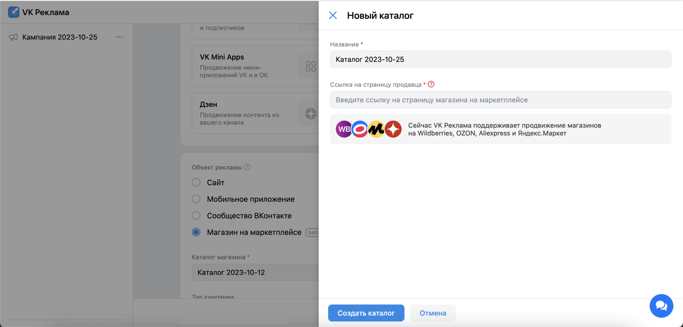This screenshot has height=327, width=683.
Task: Close the Новый каталог panel
Action: coord(333,15)
